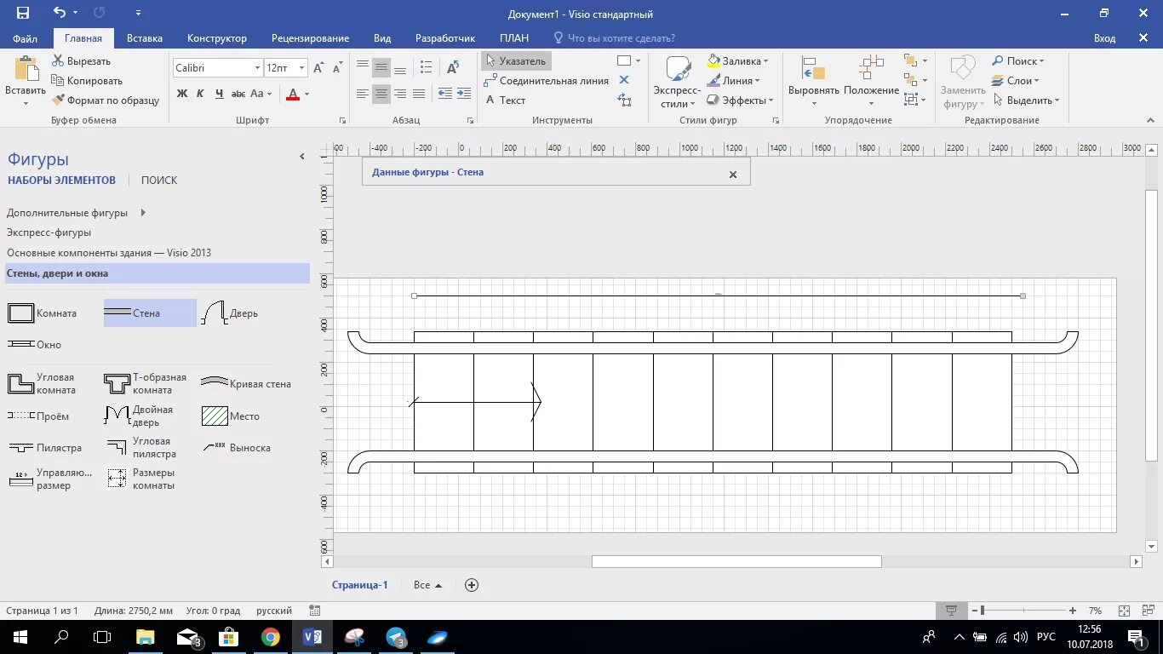This screenshot has width=1163, height=654.
Task: Open the Рецензирование ribbon tab
Action: tap(310, 37)
